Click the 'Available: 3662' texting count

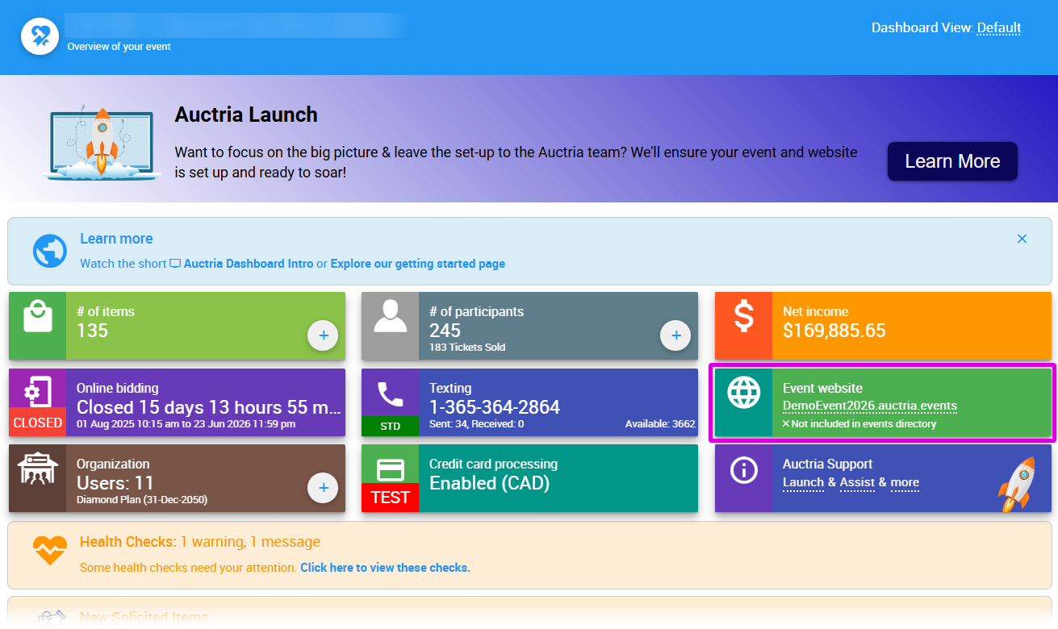coord(660,424)
